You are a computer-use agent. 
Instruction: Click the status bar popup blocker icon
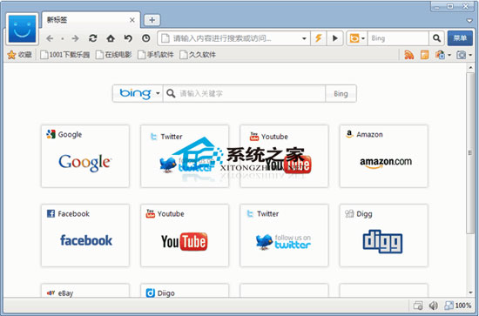pos(418,306)
